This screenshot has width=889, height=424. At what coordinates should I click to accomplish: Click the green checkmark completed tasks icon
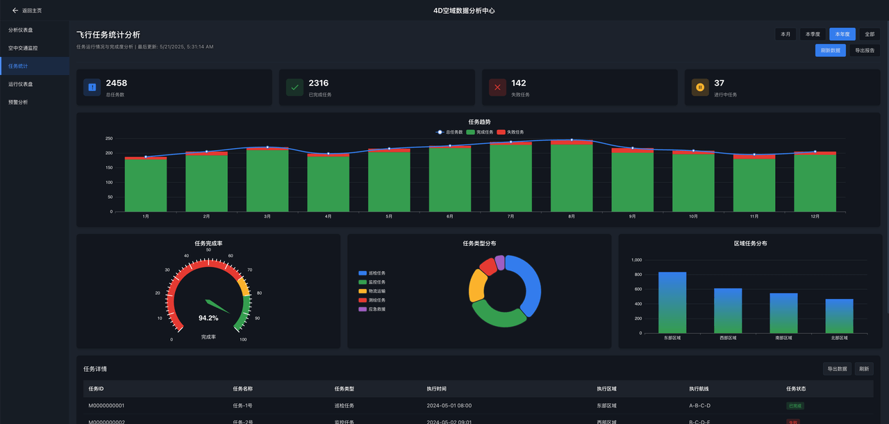pos(294,87)
